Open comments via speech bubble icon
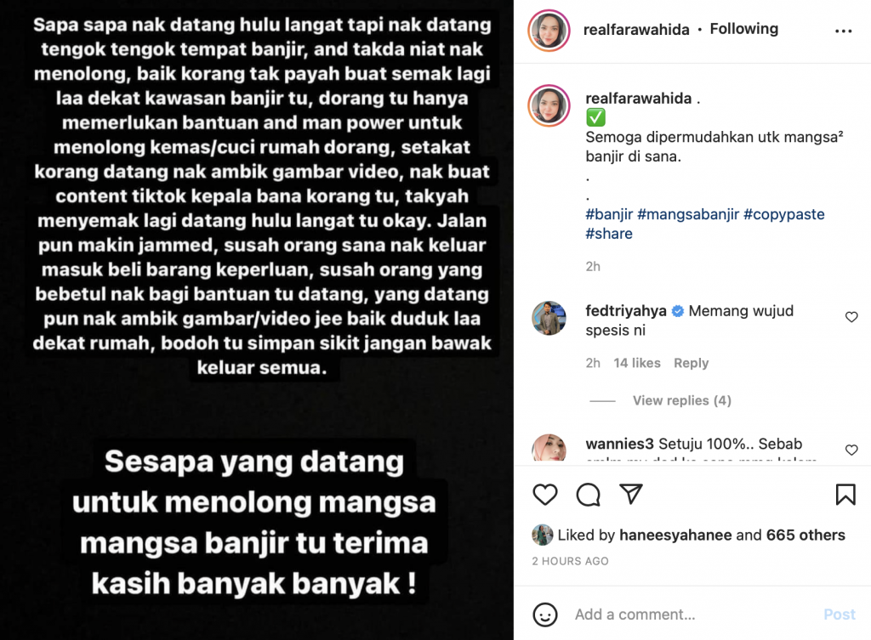Image resolution: width=871 pixels, height=640 pixels. click(588, 494)
